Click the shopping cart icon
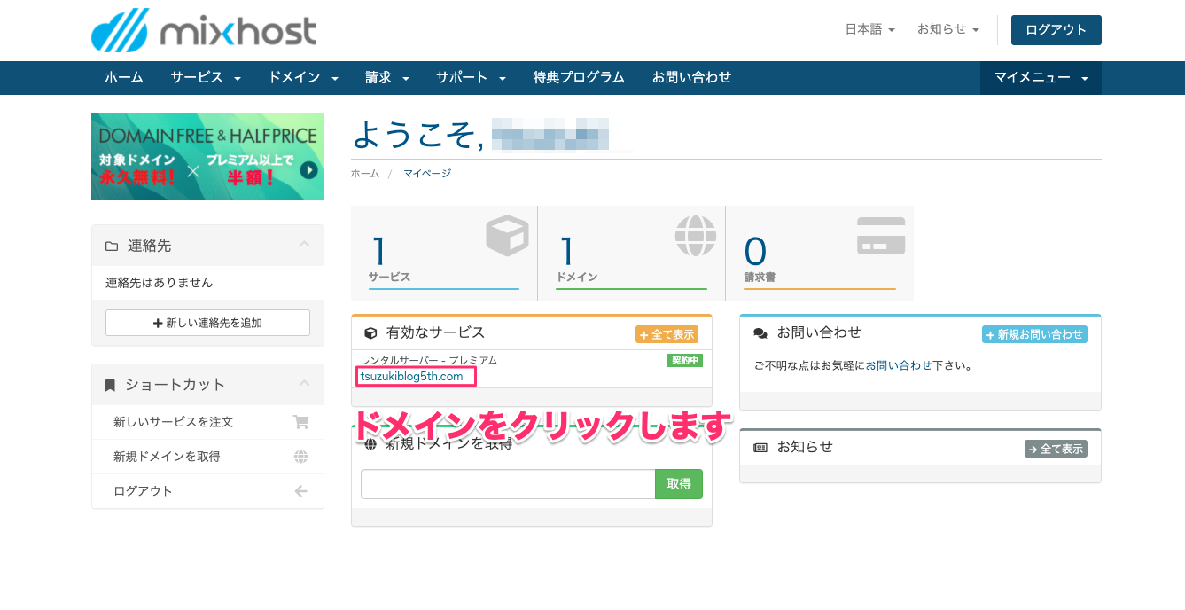This screenshot has height=610, width=1185. pos(300,422)
